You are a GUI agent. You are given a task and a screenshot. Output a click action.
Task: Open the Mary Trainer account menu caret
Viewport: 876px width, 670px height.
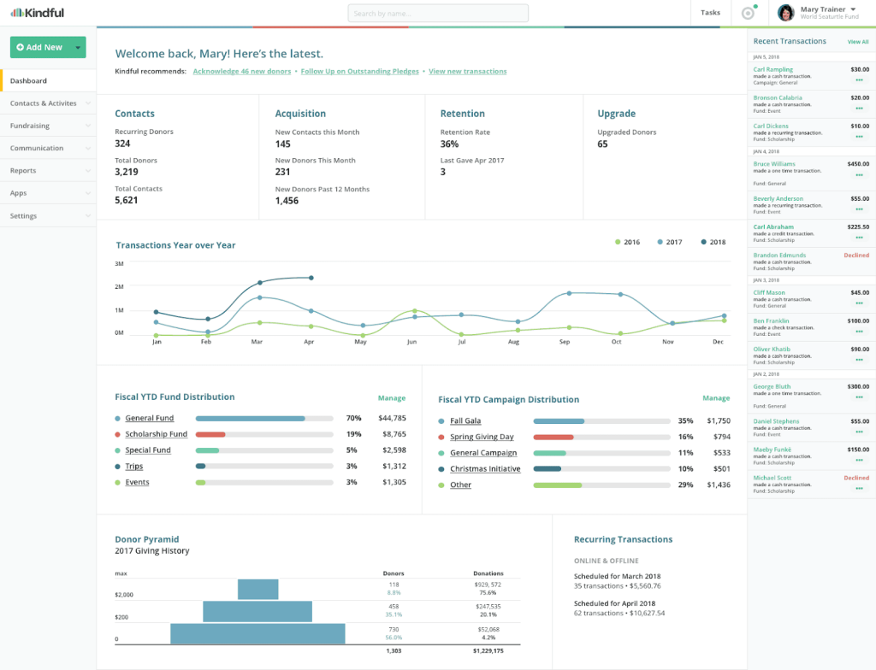pos(853,9)
